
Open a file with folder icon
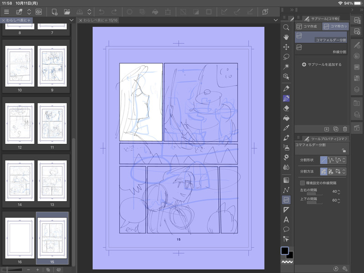pos(67,12)
